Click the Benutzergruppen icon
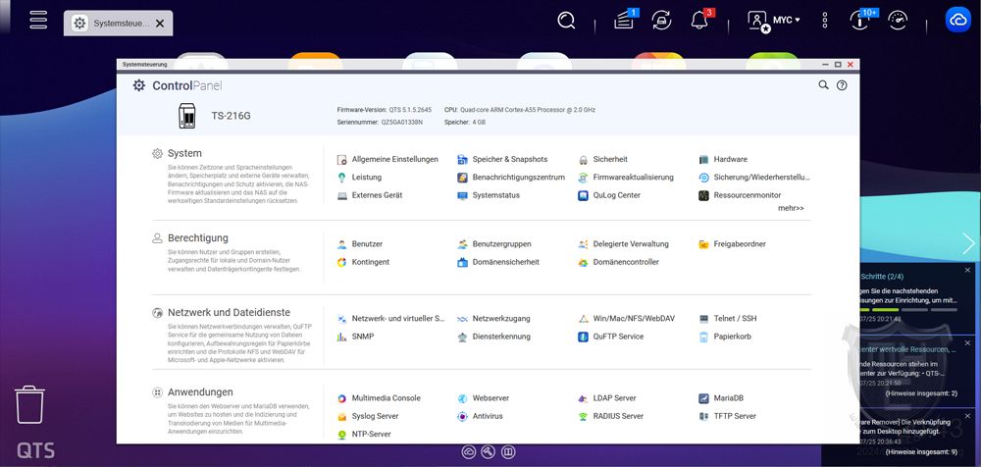981x467 pixels. click(462, 244)
